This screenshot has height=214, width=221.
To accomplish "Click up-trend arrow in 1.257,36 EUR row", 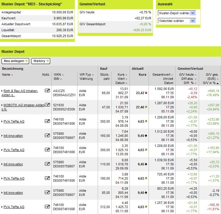I will coord(146,207).
